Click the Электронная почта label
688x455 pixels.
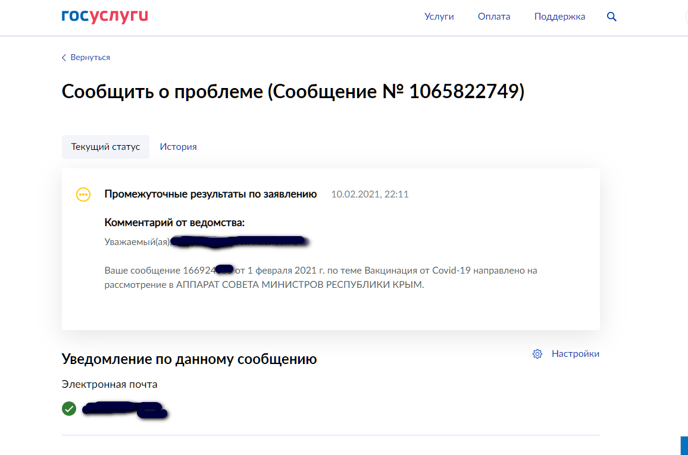(110, 384)
